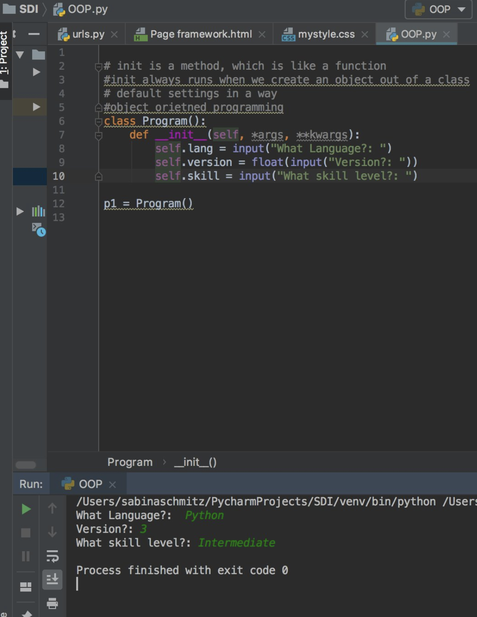Expand the External Libraries tree arrow
477x617 pixels.
(20, 211)
